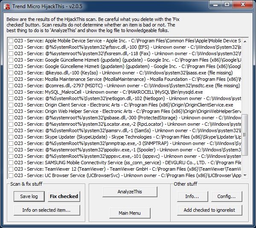Select the MSDTC msdtc.exe entry text
This screenshot has width=256, height=228.
pos(127,86)
